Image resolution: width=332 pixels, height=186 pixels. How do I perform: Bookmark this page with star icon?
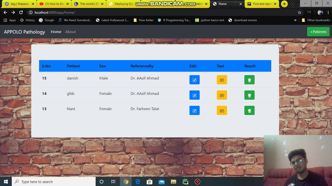tap(300, 12)
